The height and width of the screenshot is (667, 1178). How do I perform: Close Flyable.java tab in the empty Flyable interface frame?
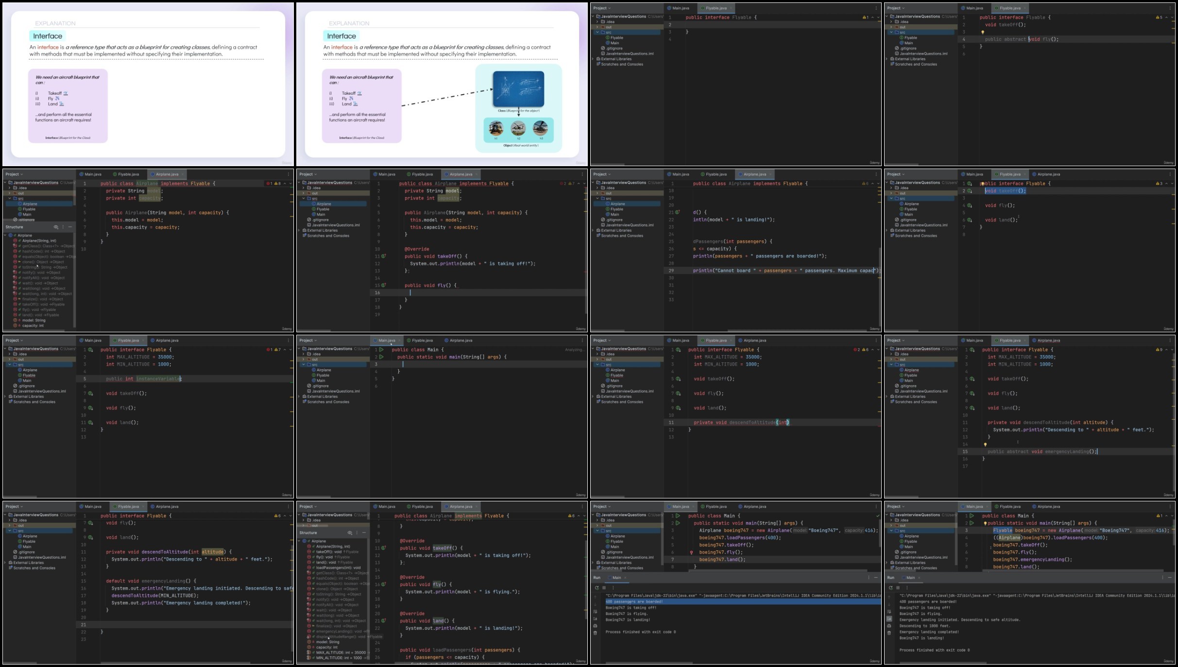(731, 8)
